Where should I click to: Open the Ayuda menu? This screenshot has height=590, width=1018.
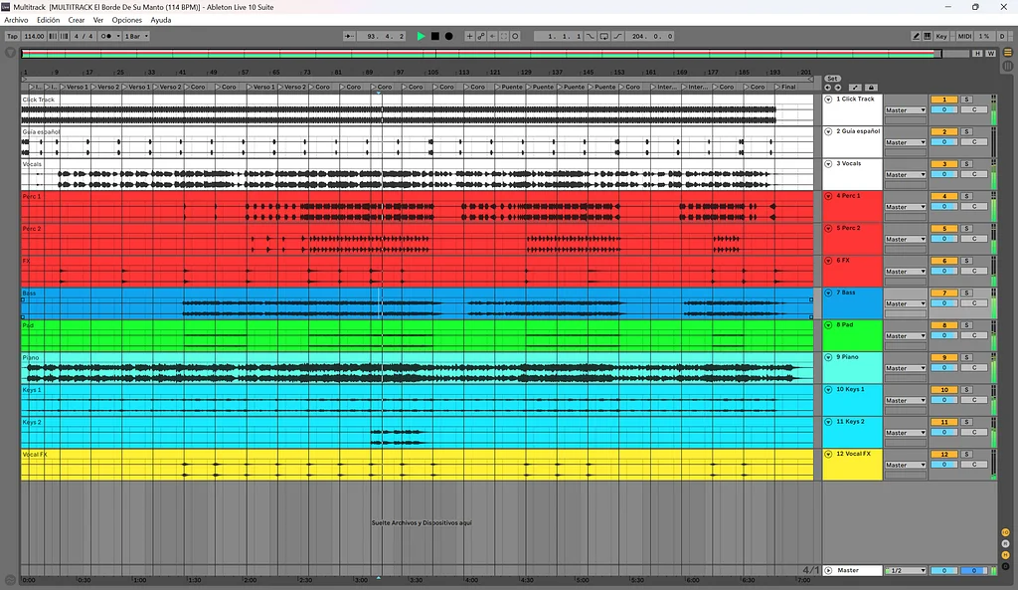pos(161,20)
